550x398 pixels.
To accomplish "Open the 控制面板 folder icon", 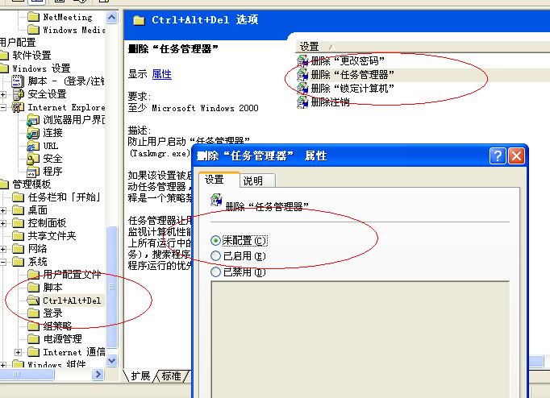I will click(x=19, y=223).
